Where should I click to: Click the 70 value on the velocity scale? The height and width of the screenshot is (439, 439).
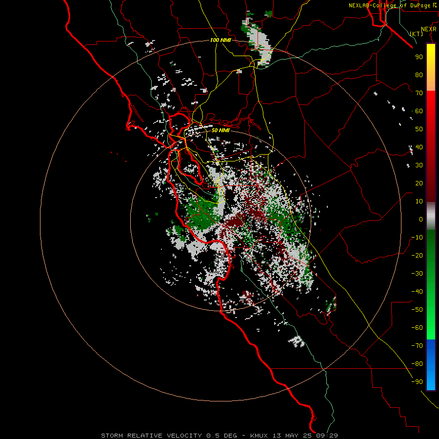click(x=419, y=93)
